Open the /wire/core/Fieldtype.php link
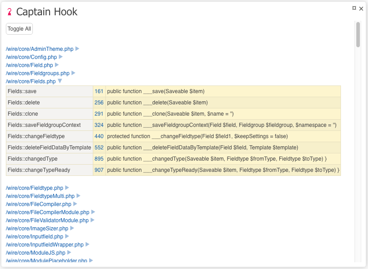368x269 pixels. tap(35, 188)
